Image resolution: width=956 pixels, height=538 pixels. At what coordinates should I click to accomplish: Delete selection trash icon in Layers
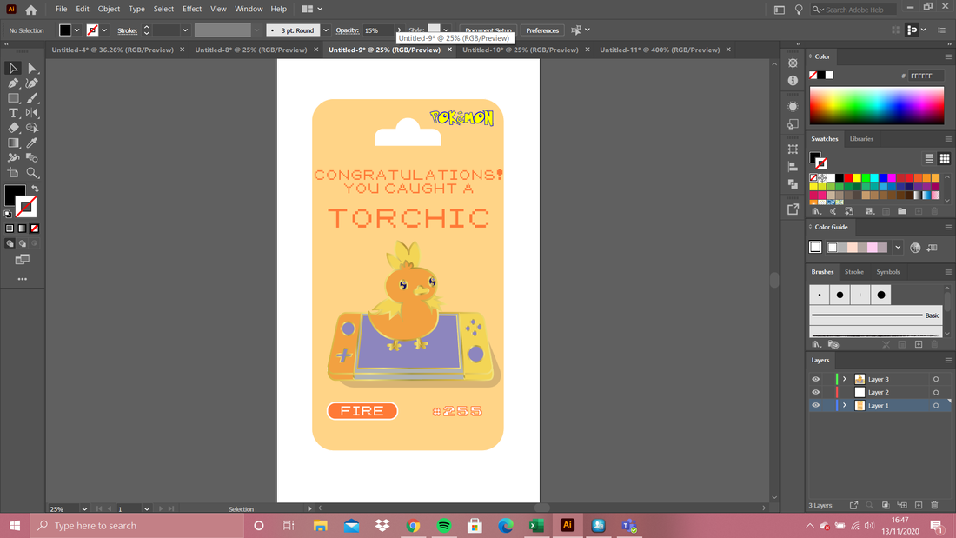coord(934,505)
